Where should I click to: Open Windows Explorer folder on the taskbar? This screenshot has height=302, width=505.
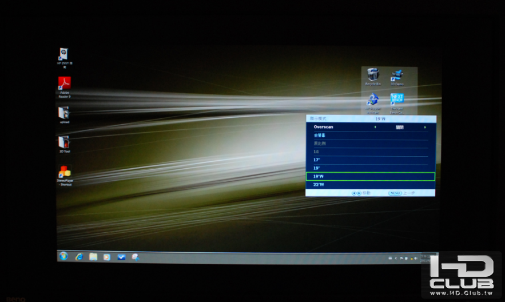pos(93,257)
